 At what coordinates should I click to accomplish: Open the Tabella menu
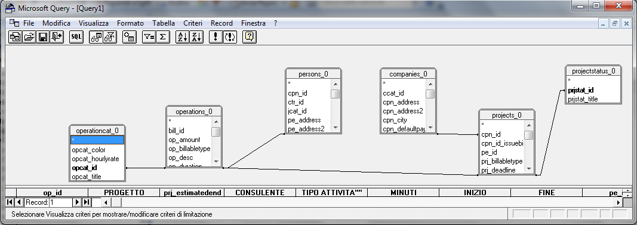(x=164, y=23)
